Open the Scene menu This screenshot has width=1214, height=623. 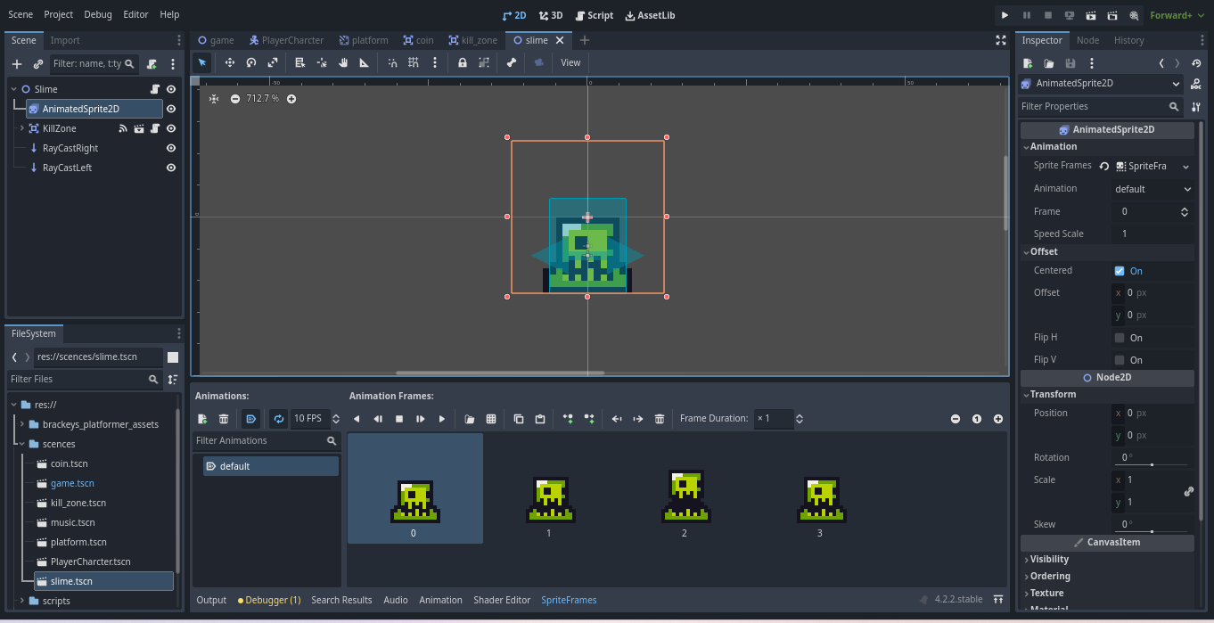21,14
